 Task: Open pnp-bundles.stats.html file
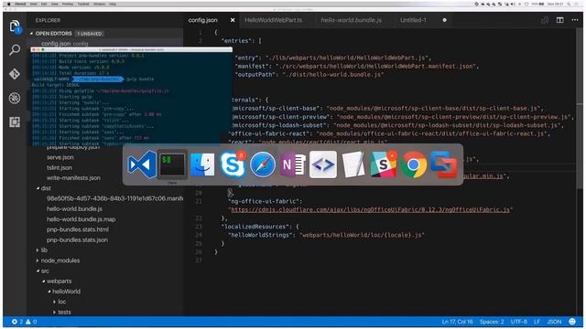[x=78, y=229]
